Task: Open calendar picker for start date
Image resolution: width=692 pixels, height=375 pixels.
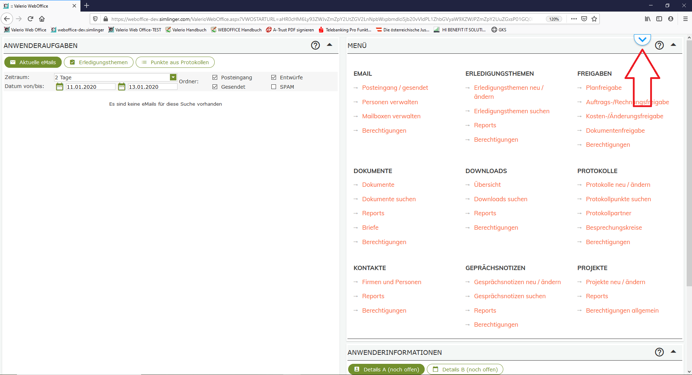Action: click(60, 87)
